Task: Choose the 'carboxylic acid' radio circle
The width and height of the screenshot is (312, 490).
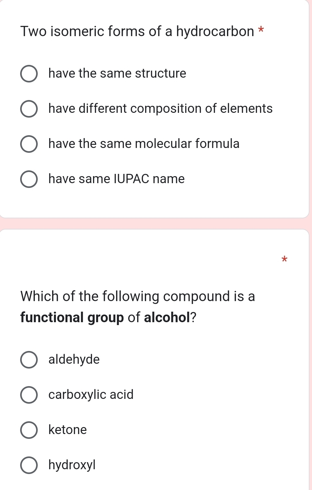Action: (x=29, y=395)
